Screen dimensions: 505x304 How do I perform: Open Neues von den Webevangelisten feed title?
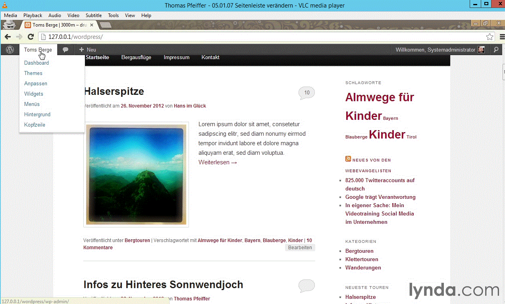pos(368,165)
